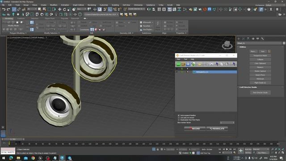Click the RESIMULATE button
Screen dimensions: 286x161
[217, 129]
